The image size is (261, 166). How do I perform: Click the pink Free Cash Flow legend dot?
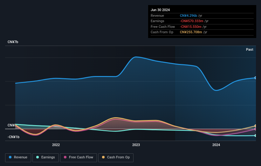[65, 157]
